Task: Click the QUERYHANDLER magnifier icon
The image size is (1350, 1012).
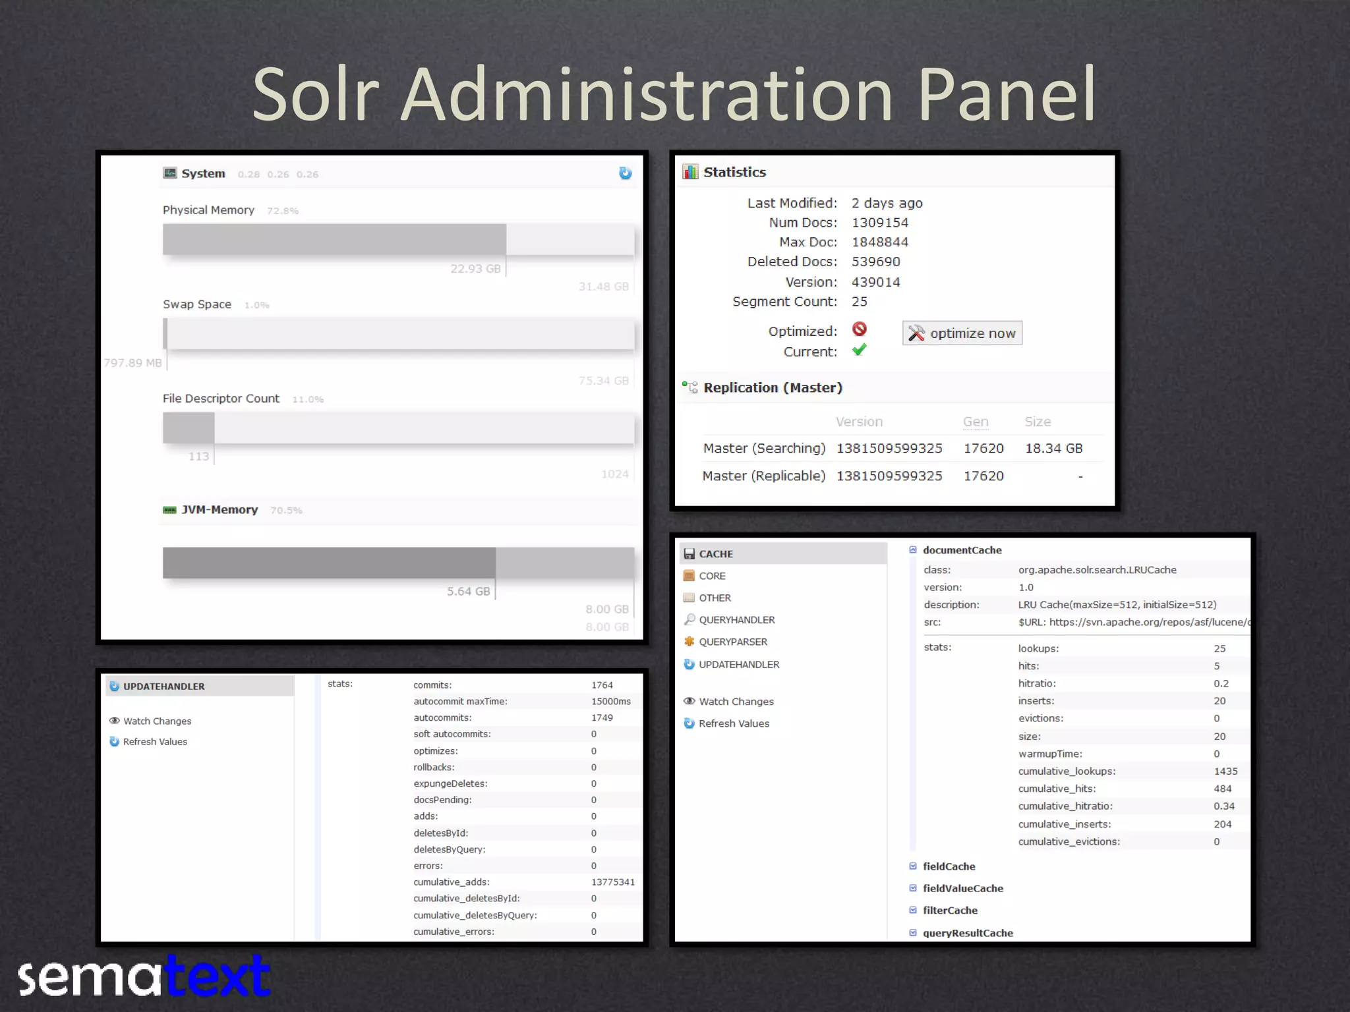Action: tap(690, 619)
